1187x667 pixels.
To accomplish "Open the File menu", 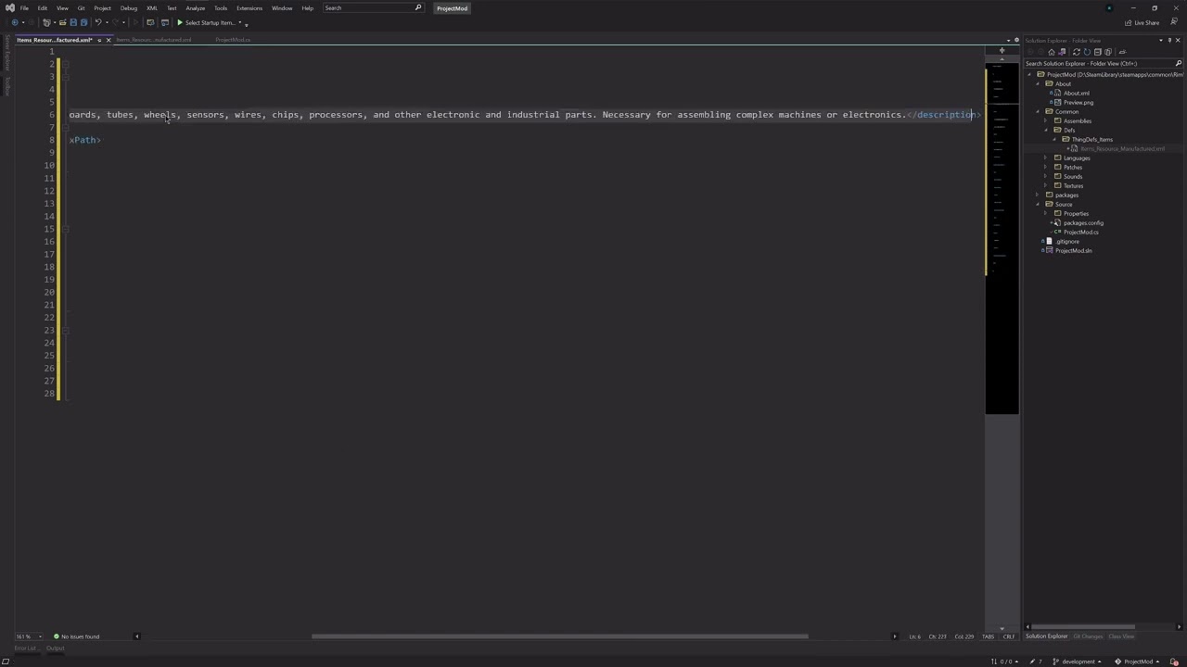I will tap(24, 8).
